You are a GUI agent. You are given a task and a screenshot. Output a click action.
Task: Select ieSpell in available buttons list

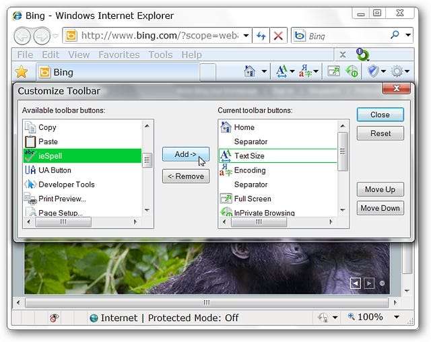pos(82,156)
